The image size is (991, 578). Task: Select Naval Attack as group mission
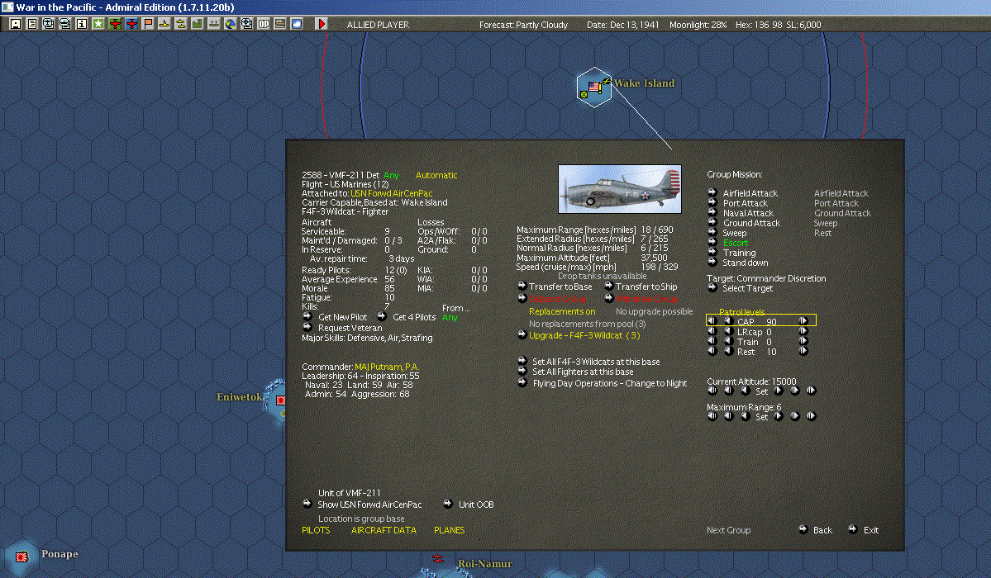748,214
